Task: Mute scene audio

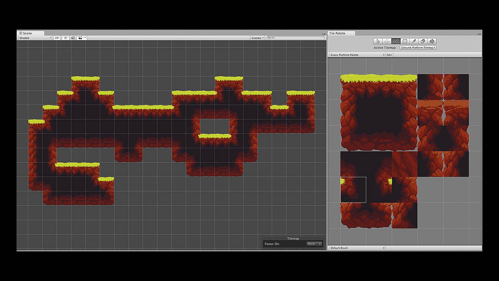Action: click(x=73, y=38)
